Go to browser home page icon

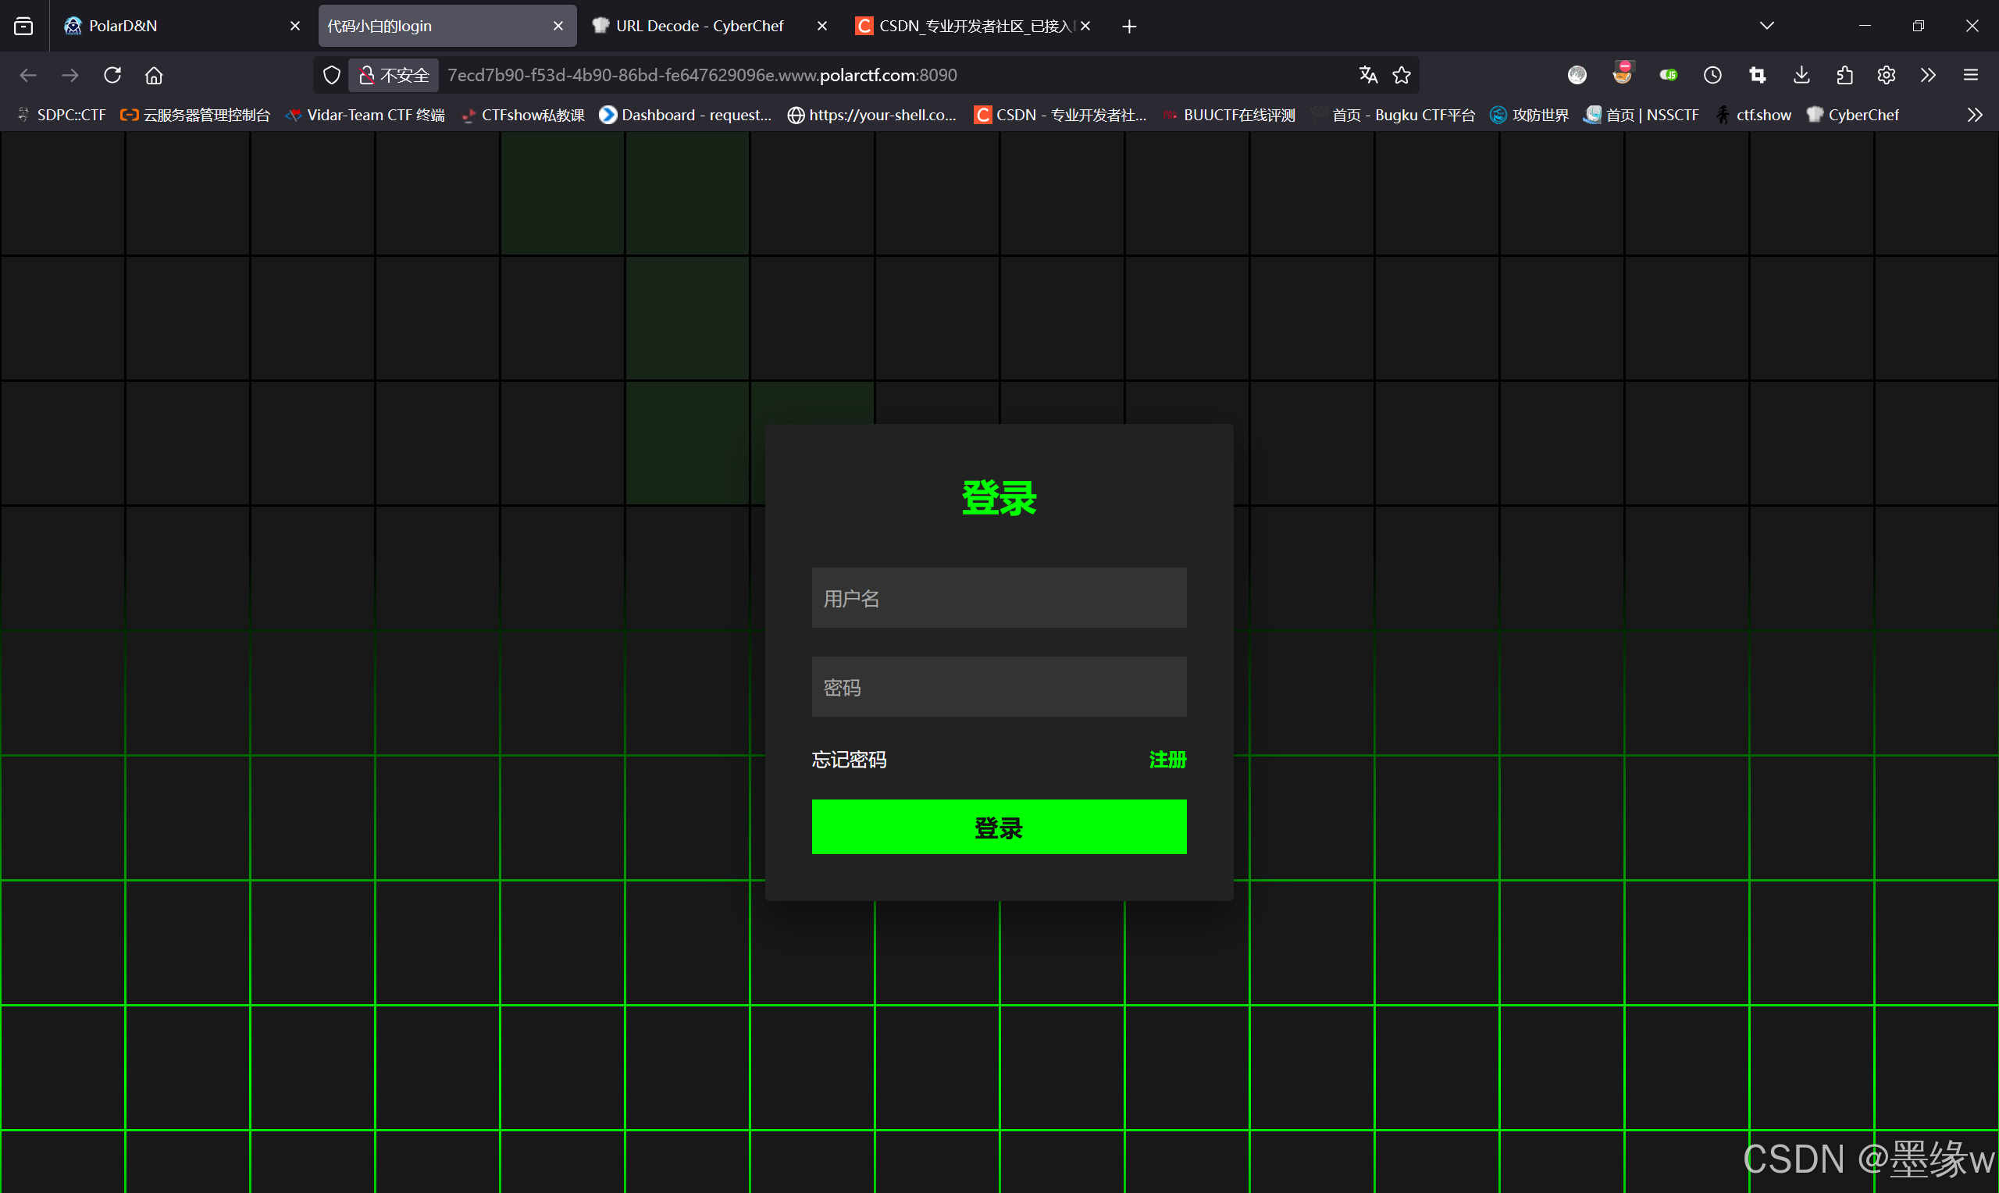pos(154,75)
